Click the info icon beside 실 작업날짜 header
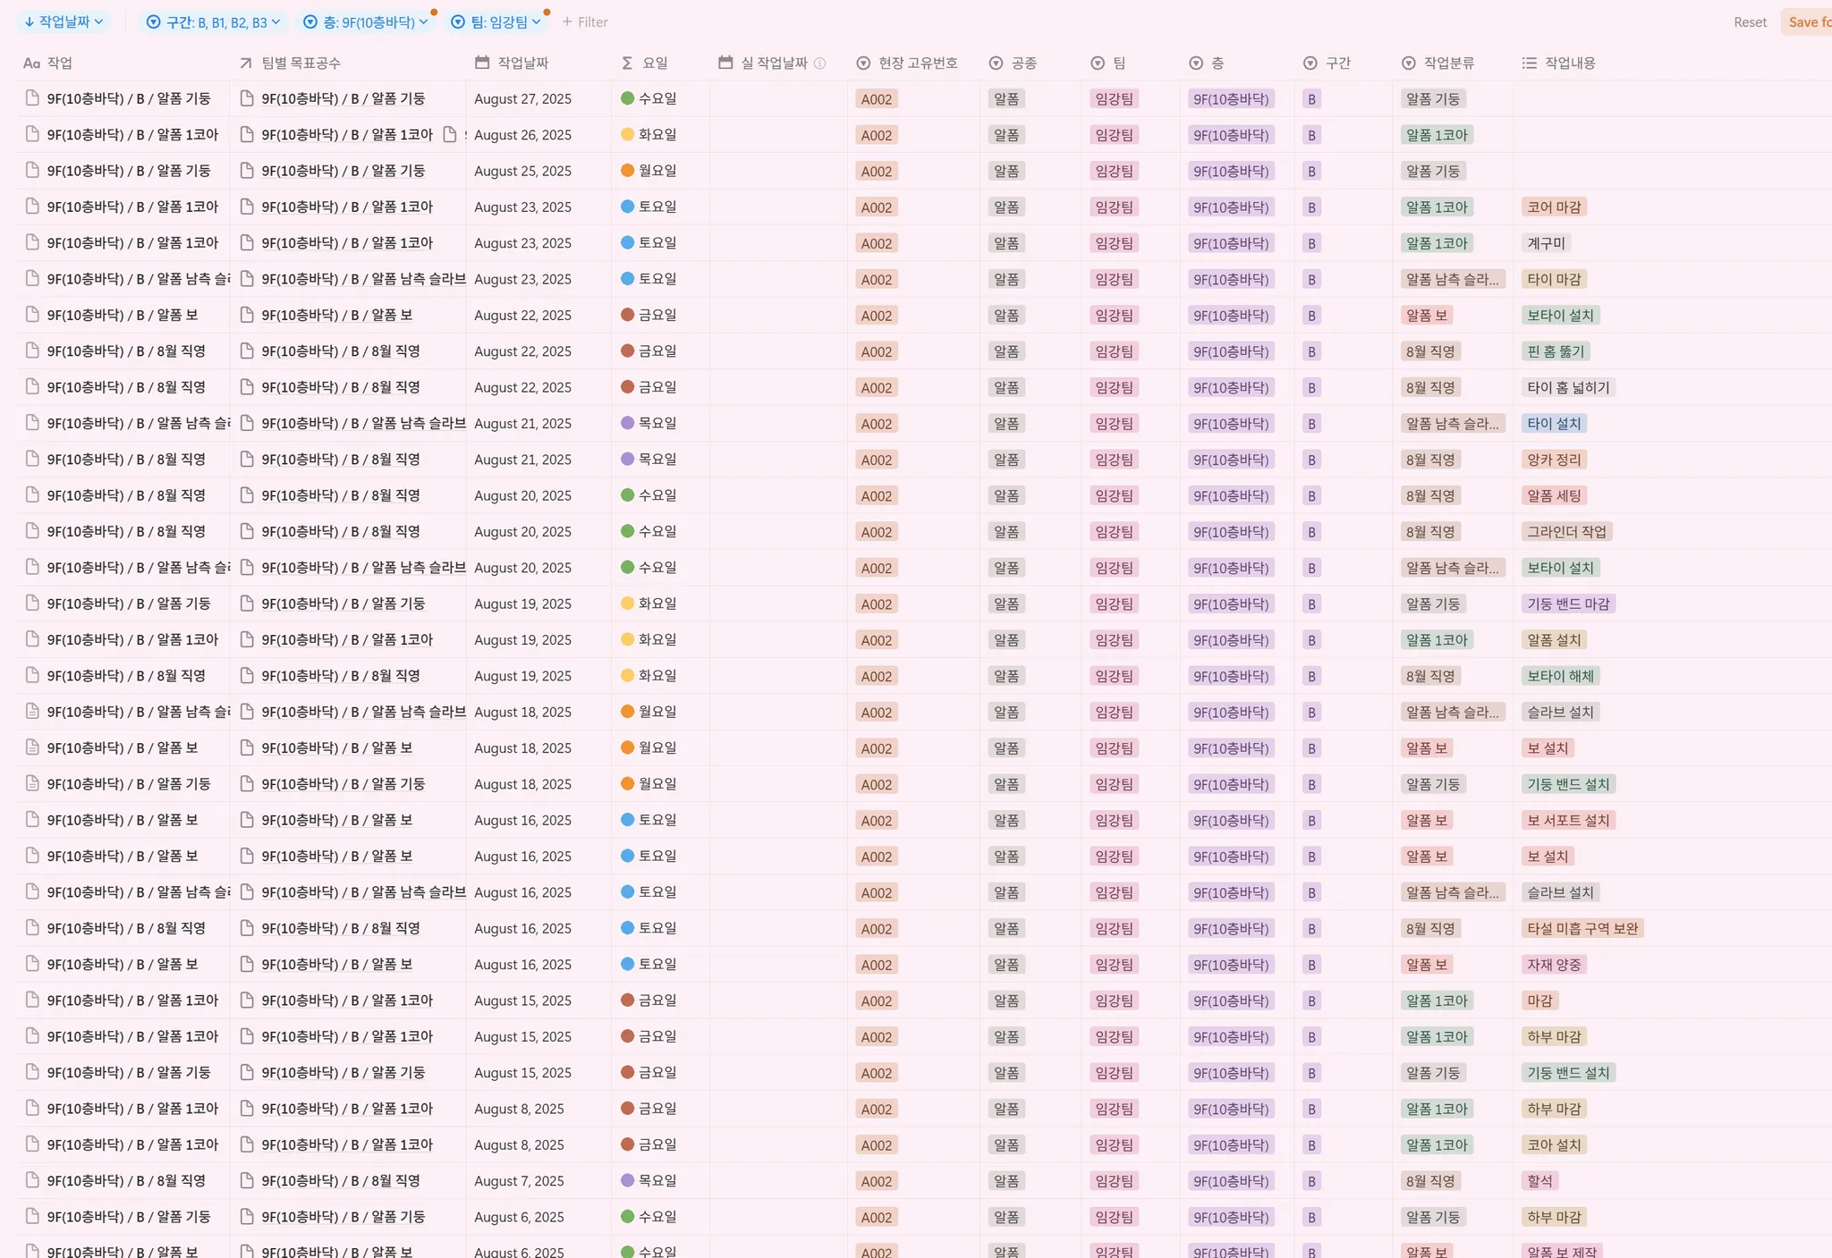 click(819, 63)
